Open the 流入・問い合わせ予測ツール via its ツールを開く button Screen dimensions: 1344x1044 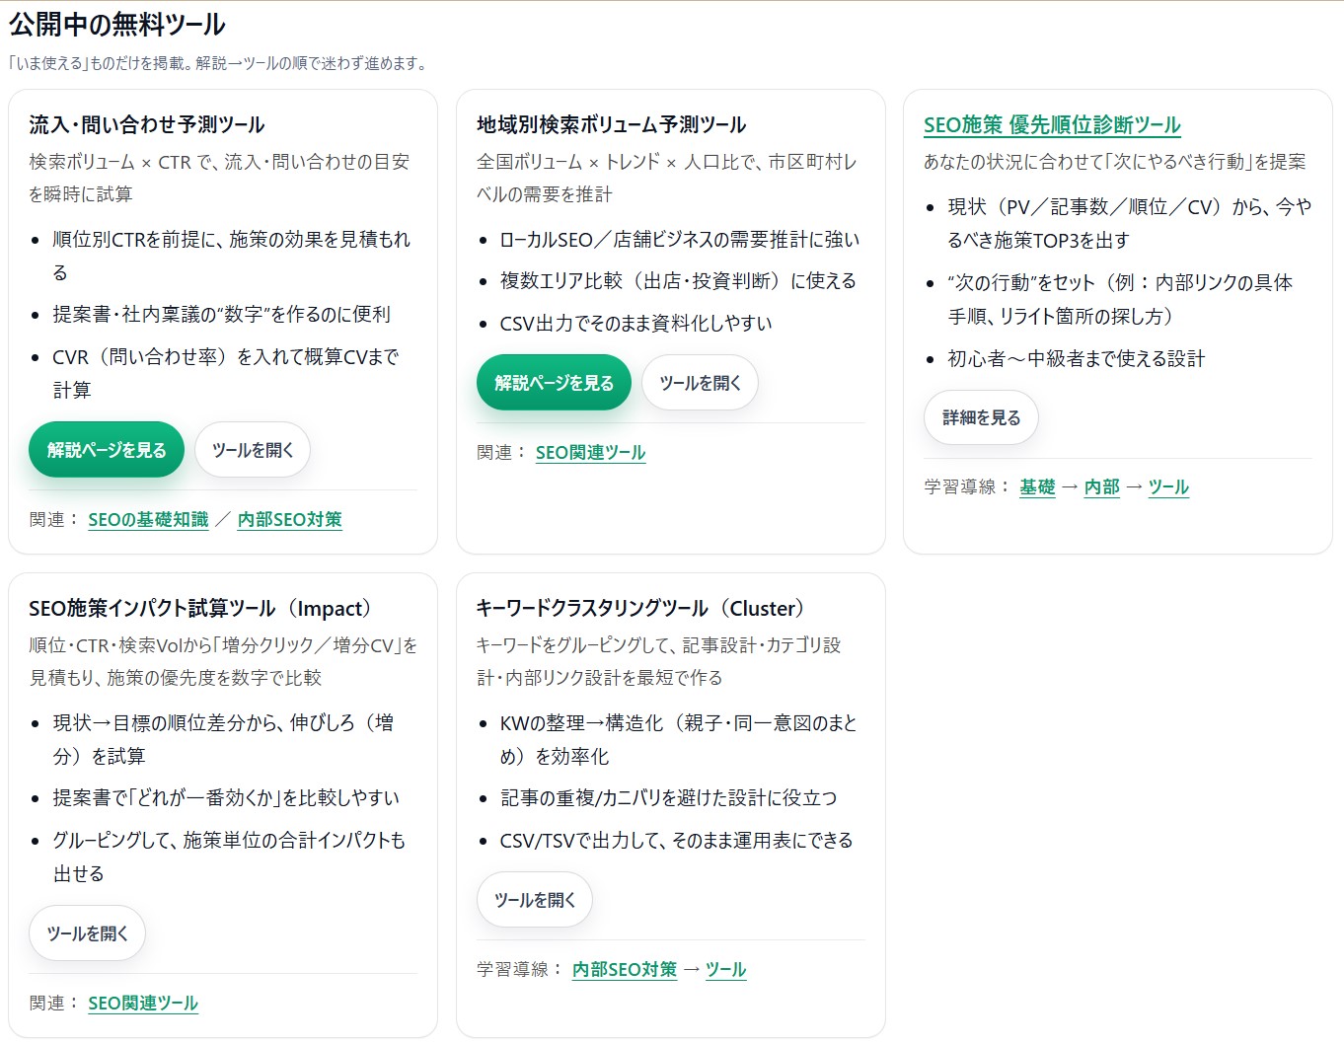click(x=253, y=450)
